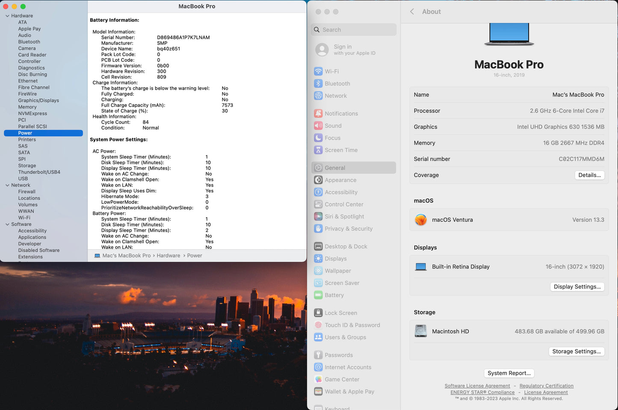Open the Battery icon in Settings sidebar
This screenshot has width=618, height=410.
(x=318, y=295)
